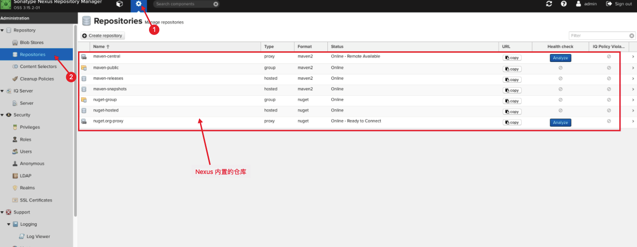Open nuget-group row chevron
The height and width of the screenshot is (247, 637).
[633, 100]
